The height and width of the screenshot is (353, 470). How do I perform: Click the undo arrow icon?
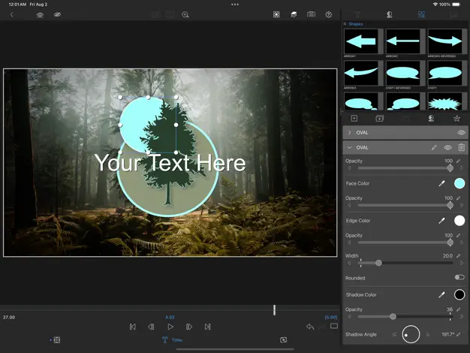310,327
